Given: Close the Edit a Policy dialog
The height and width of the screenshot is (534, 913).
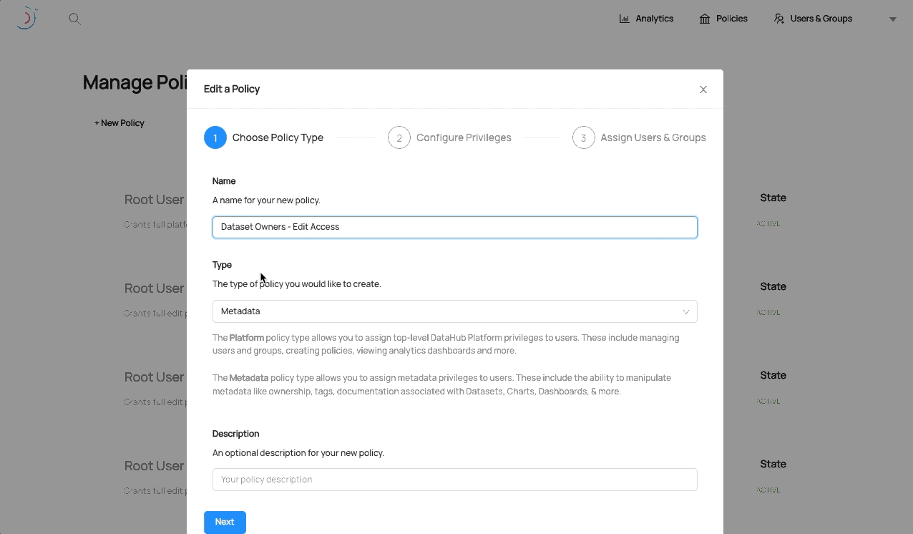Looking at the screenshot, I should 703,89.
